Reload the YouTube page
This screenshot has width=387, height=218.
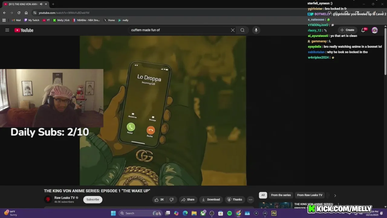tap(19, 13)
